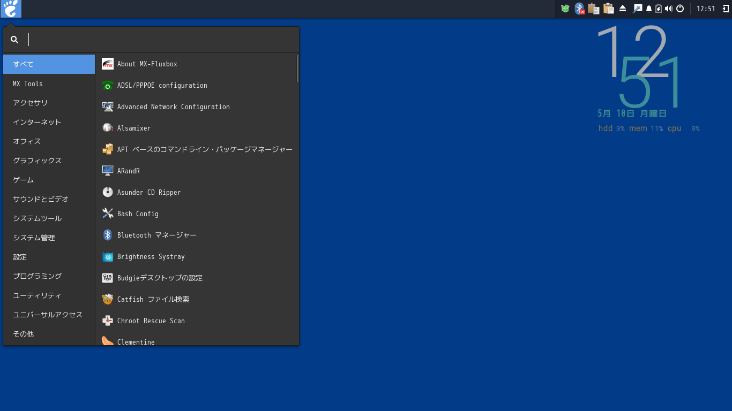Open the green package updater tray icon
Screen dimensions: 732x411
pyautogui.click(x=565, y=9)
